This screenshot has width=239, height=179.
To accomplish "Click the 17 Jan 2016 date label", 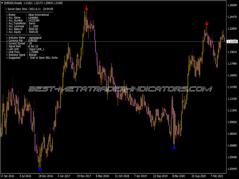I will (x=7, y=176).
